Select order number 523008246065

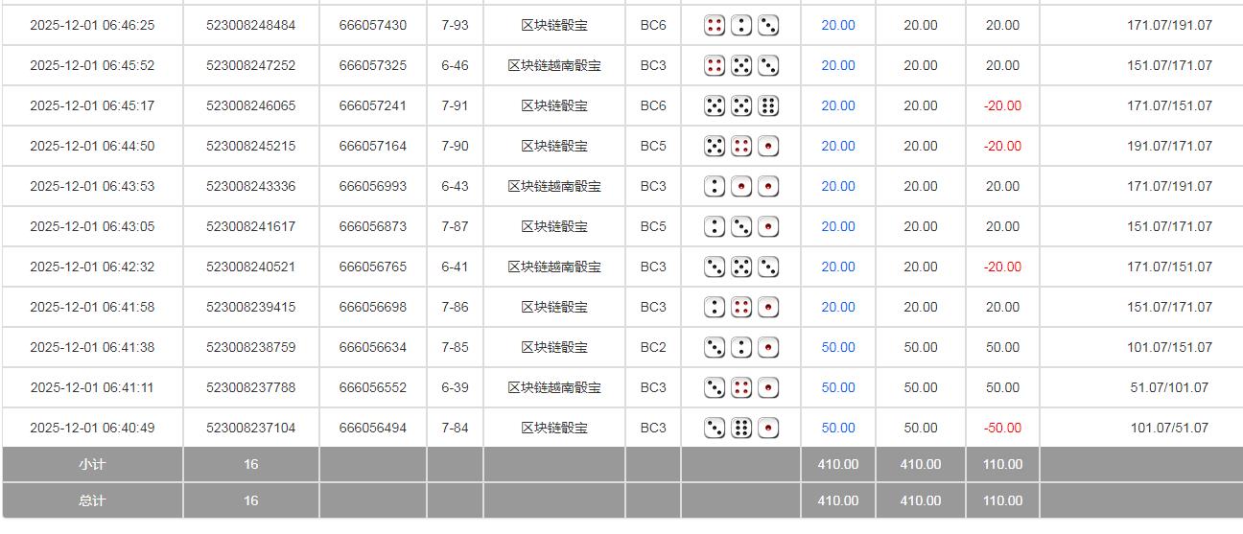point(251,106)
